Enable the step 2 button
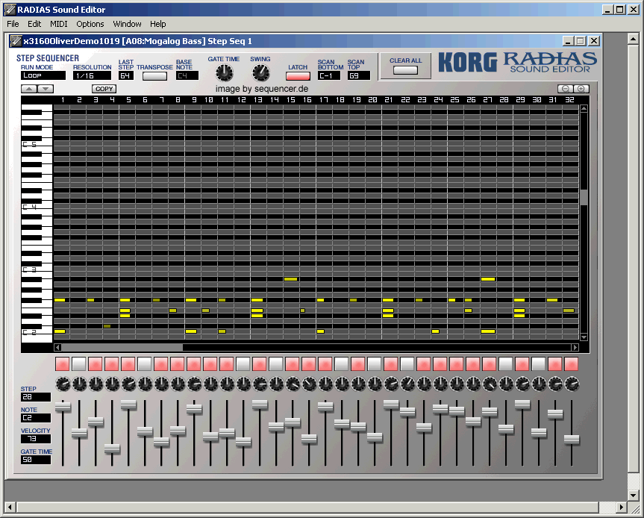This screenshot has width=644, height=518. pos(79,364)
